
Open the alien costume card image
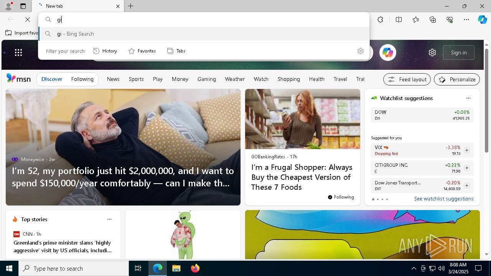tap(183, 235)
